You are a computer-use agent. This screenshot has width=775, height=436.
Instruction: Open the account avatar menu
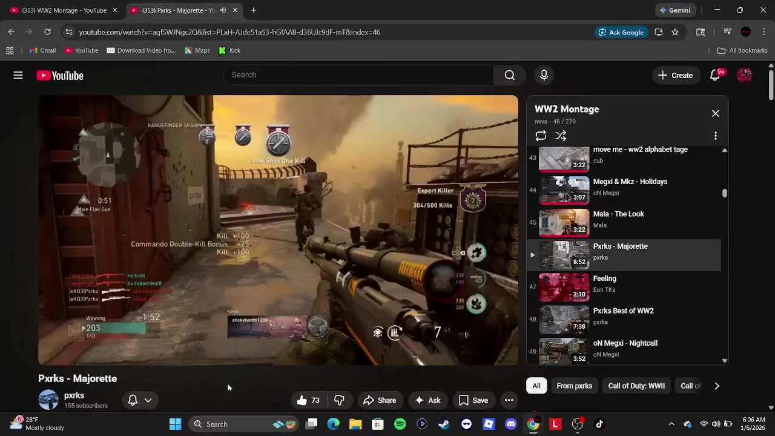click(x=744, y=75)
